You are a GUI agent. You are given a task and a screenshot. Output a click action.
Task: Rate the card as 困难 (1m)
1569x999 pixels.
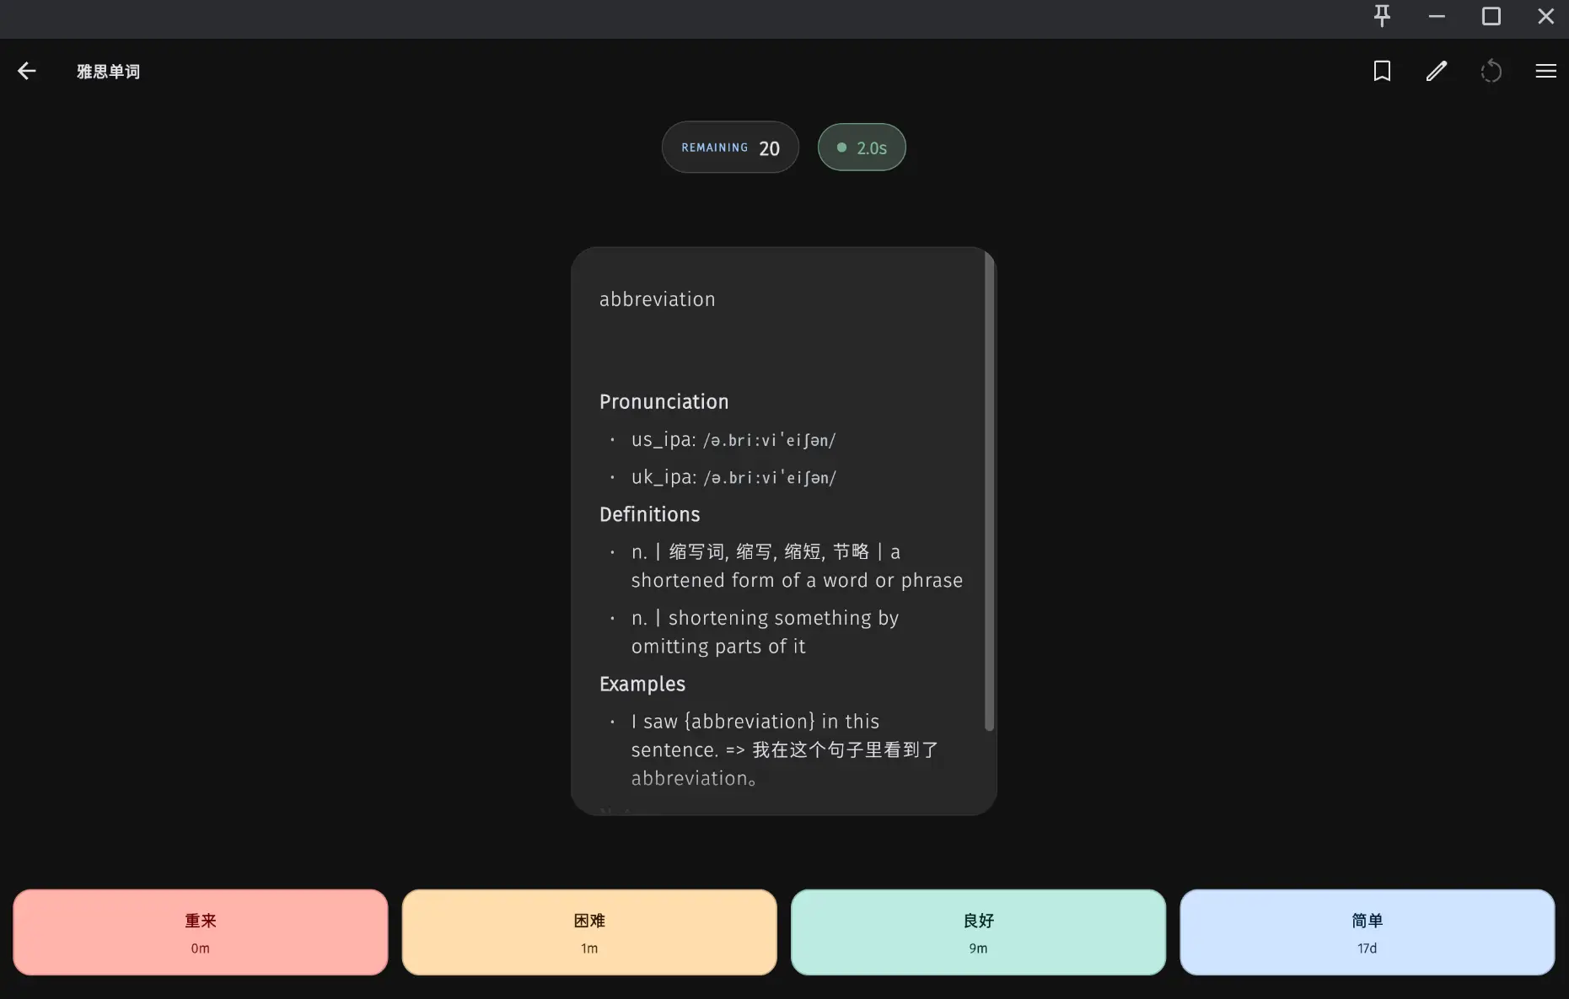click(589, 932)
